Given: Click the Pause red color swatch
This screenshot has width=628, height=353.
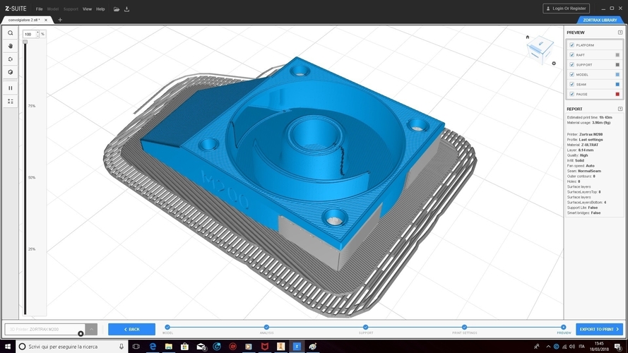Looking at the screenshot, I should pos(617,94).
